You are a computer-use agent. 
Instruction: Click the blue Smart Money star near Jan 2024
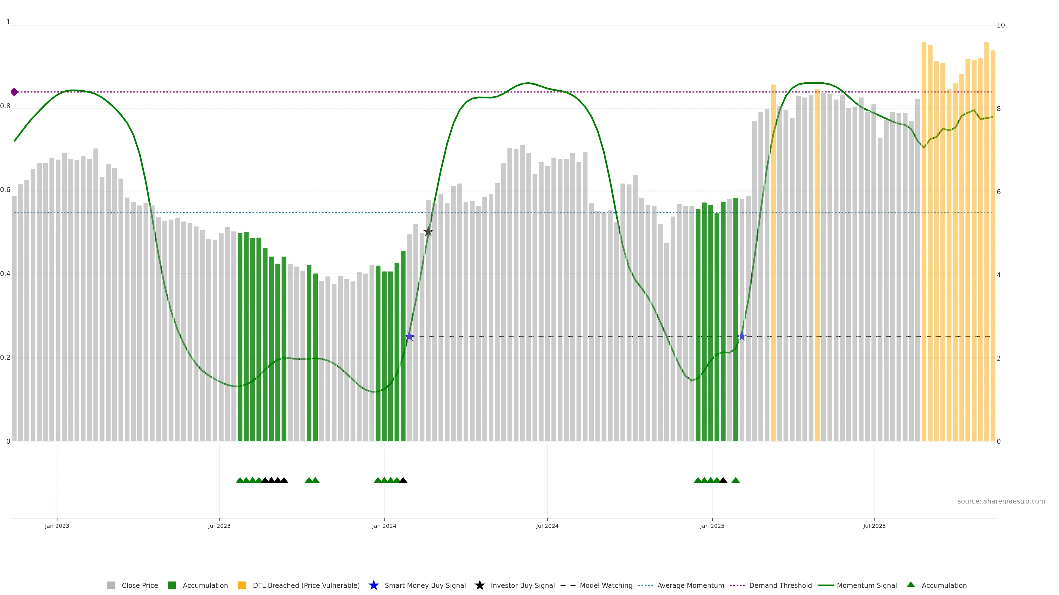coord(410,337)
